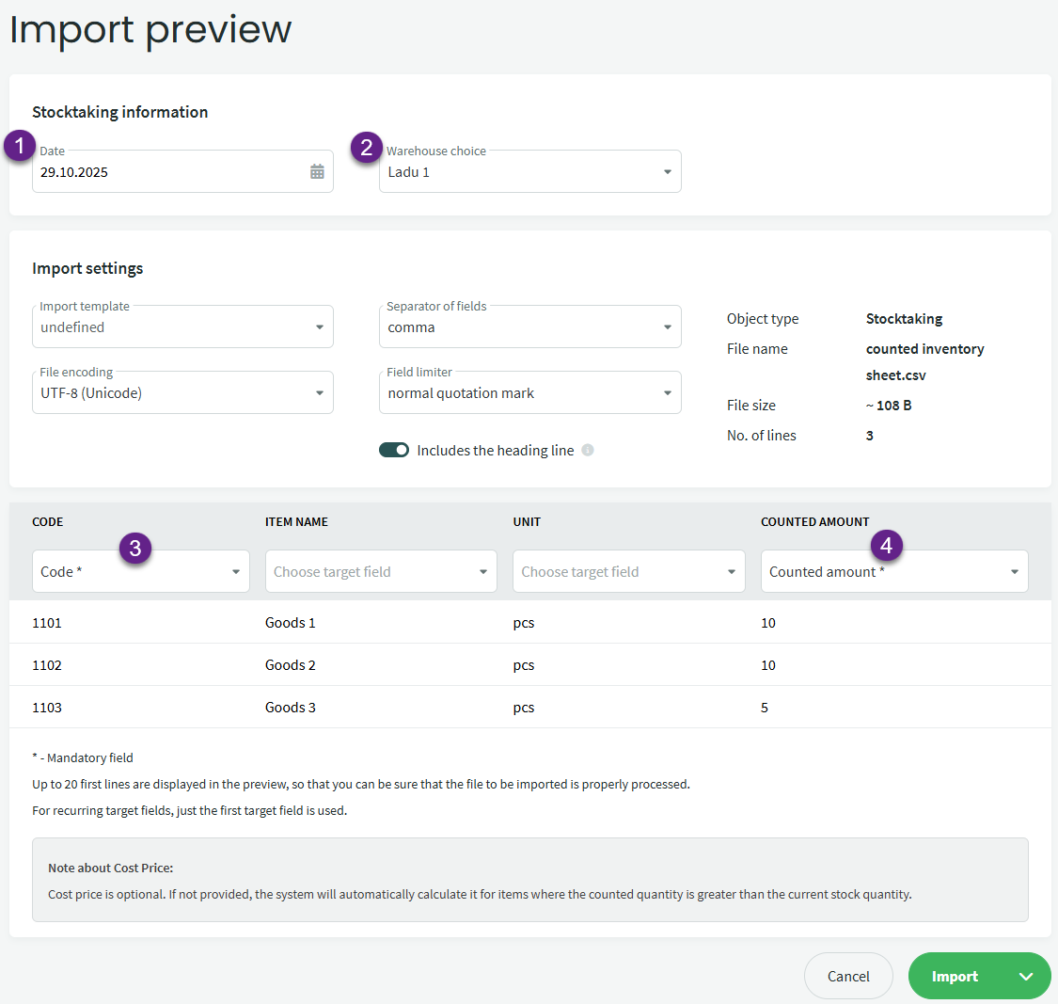Open the calendar date picker icon
The image size is (1058, 1004).
tap(317, 172)
